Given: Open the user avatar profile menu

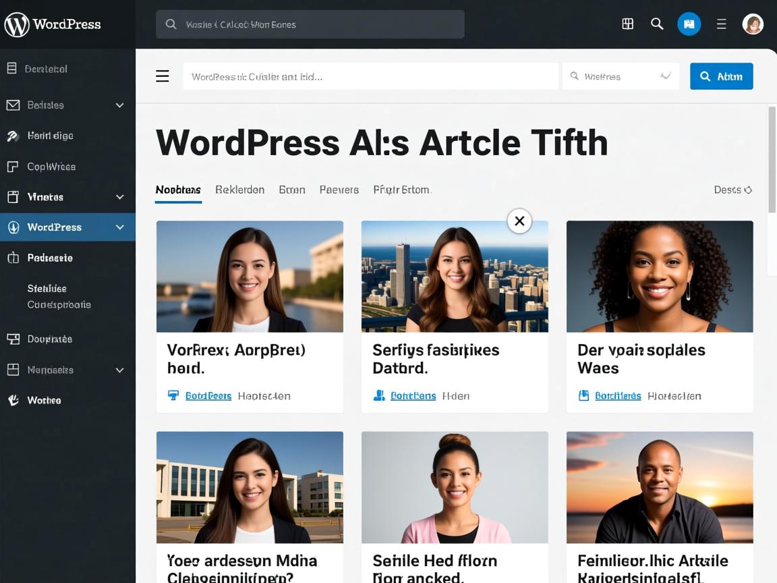Looking at the screenshot, I should click(753, 24).
